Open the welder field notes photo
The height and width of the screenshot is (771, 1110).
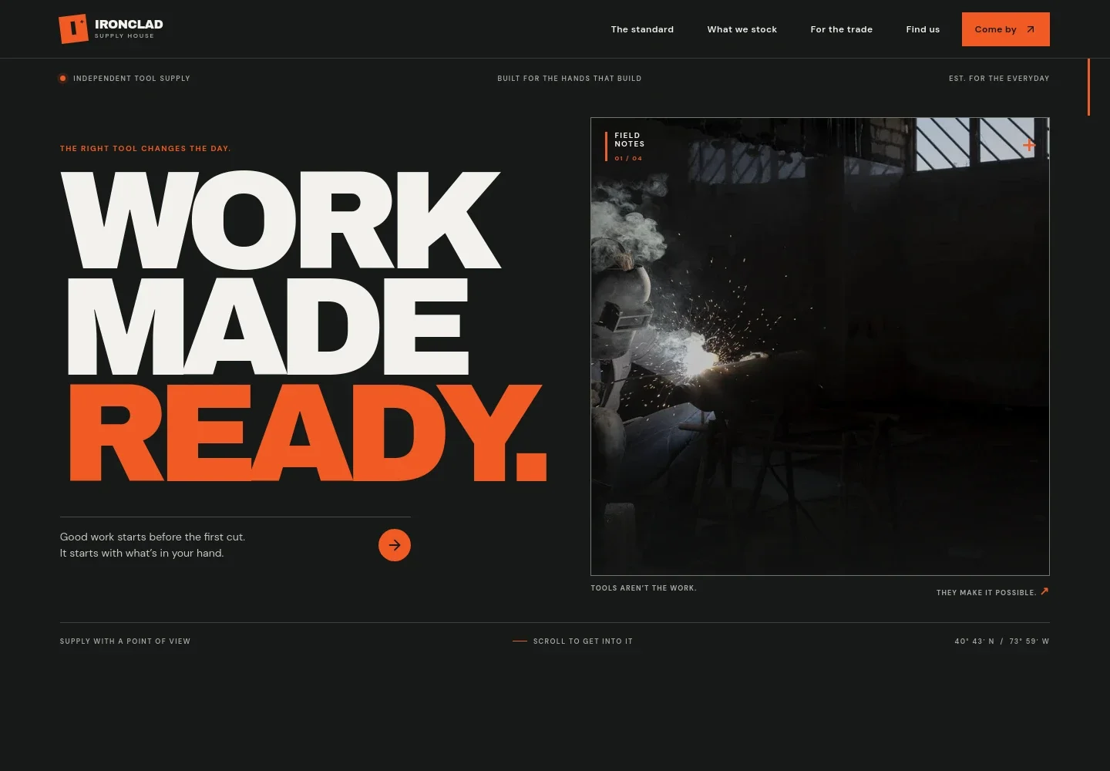[820, 346]
